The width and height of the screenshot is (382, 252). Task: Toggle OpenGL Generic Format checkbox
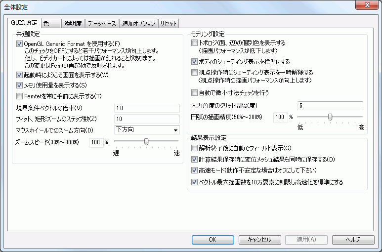tap(20, 44)
